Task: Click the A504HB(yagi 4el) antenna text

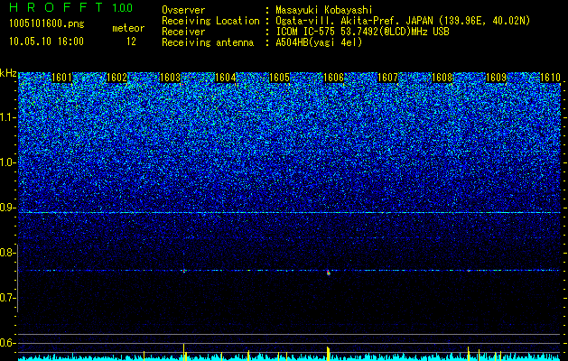Action: click(x=319, y=42)
